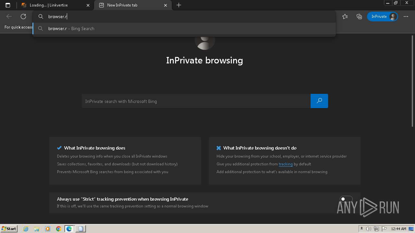Open the tab actions menu icon
This screenshot has height=233, width=415.
[x=8, y=5]
